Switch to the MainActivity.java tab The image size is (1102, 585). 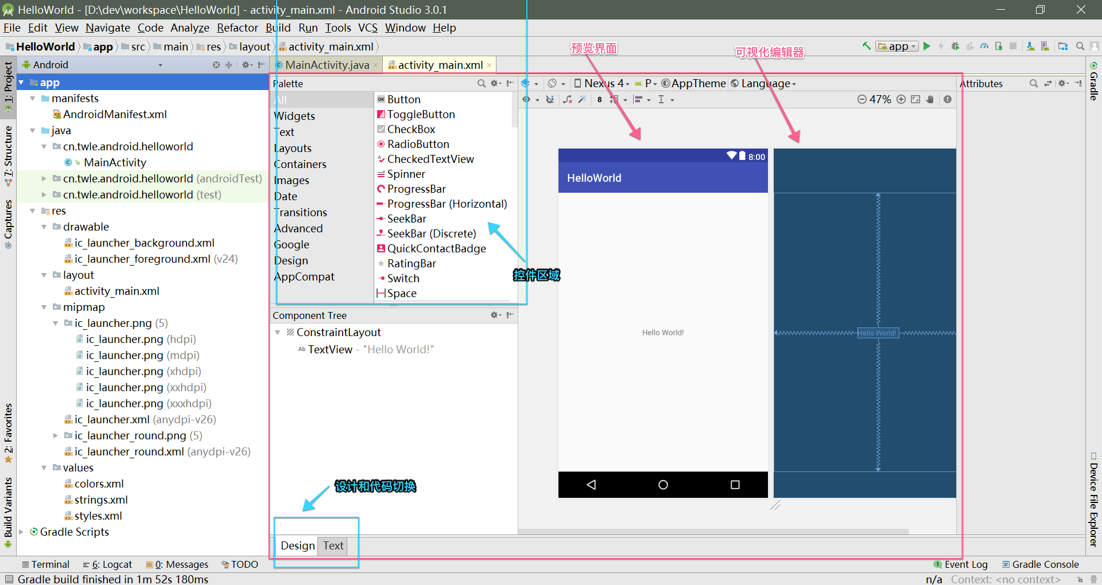(x=327, y=65)
